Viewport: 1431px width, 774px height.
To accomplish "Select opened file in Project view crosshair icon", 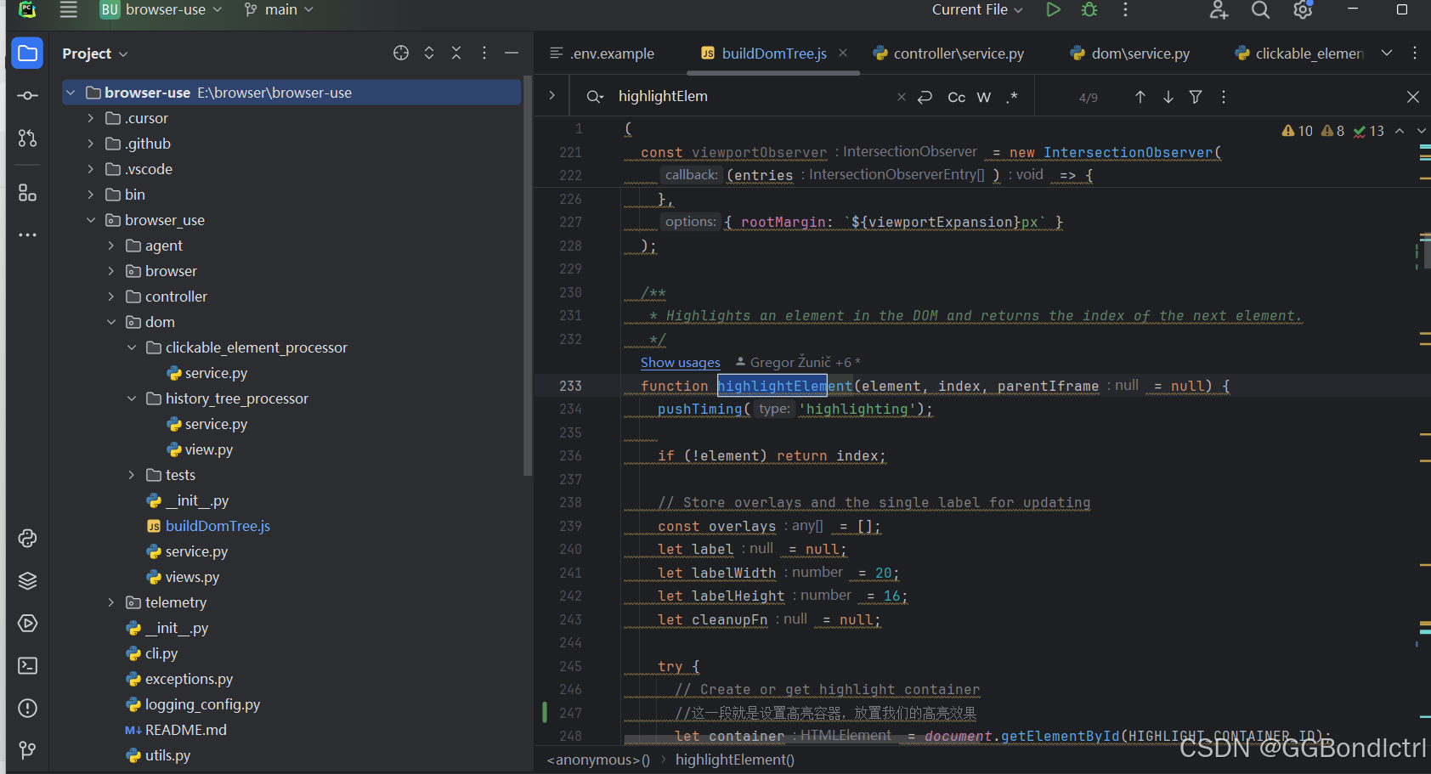I will click(x=400, y=53).
